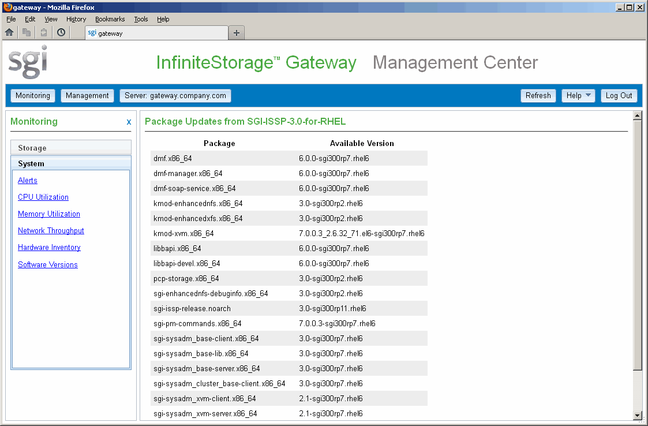This screenshot has width=648, height=426.
Task: Click sgi-sysadm_cluster_base-client.x86_64 package
Action: click(219, 383)
